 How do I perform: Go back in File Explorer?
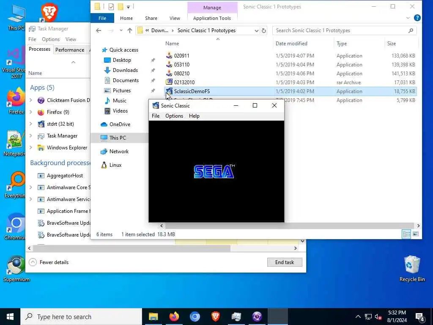(x=99, y=30)
